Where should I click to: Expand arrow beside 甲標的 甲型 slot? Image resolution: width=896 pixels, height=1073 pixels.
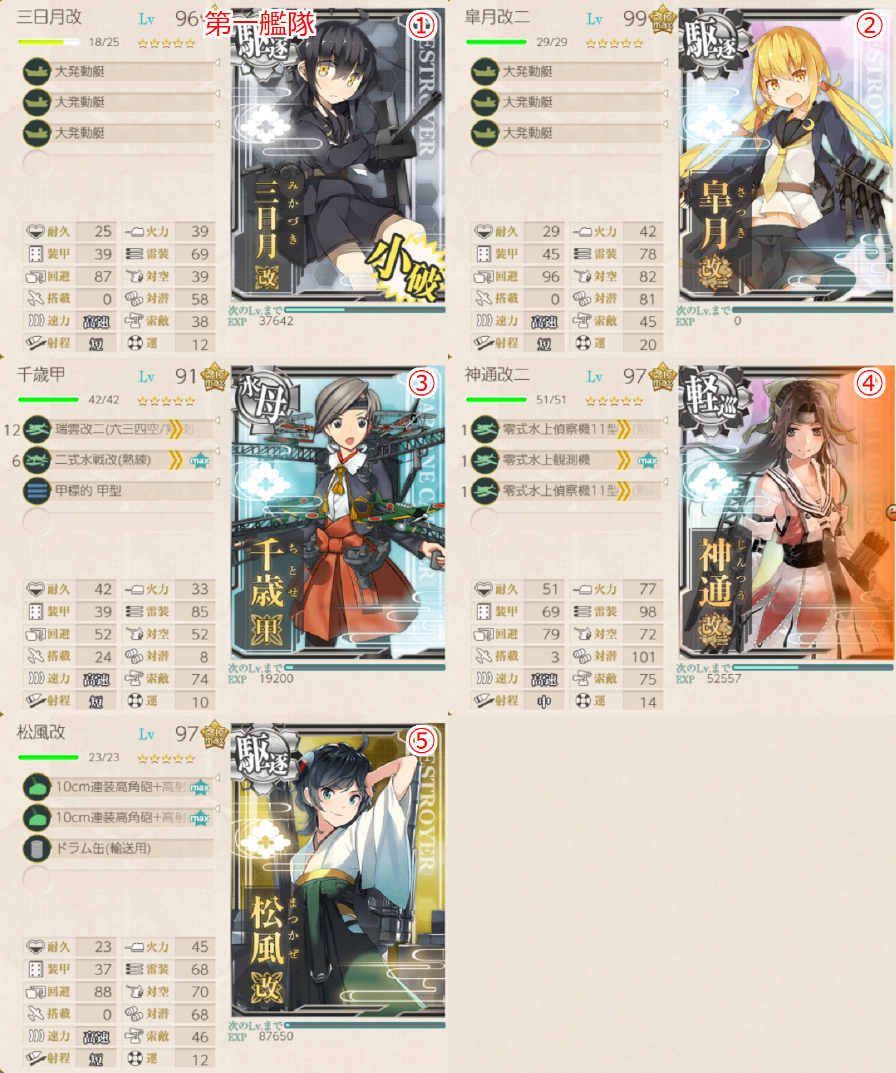217,482
